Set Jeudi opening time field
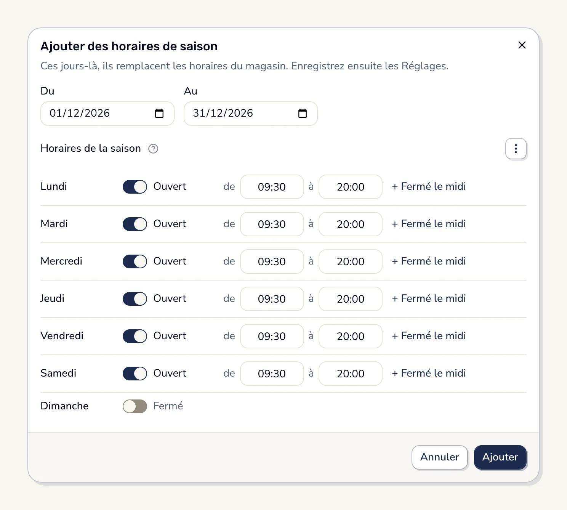The height and width of the screenshot is (510, 567). pyautogui.click(x=272, y=299)
